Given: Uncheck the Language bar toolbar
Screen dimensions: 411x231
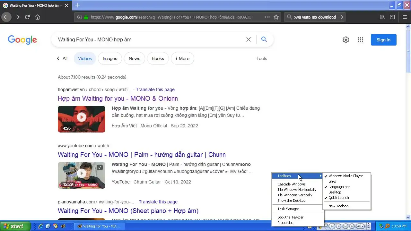Looking at the screenshot, I should 346,187.
